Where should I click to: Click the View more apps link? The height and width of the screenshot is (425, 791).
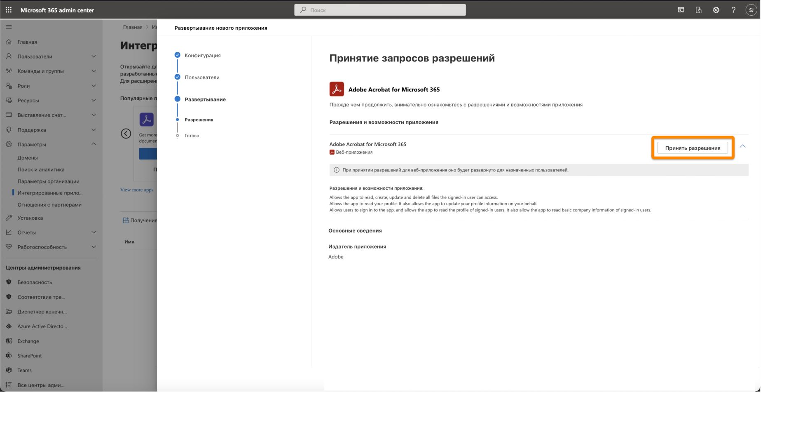(137, 190)
